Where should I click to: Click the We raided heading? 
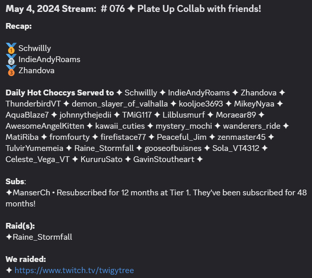[x=26, y=259]
